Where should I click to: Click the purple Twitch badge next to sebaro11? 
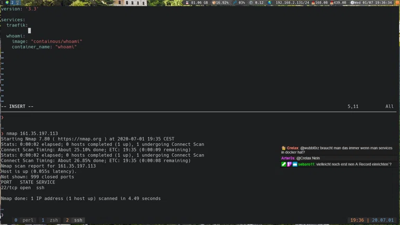(289, 164)
